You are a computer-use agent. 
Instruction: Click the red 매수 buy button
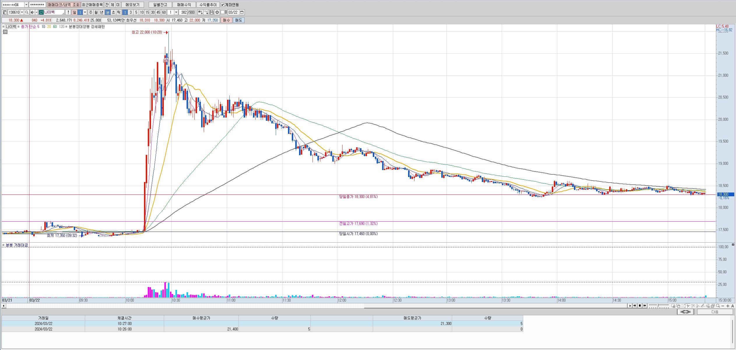(x=226, y=20)
